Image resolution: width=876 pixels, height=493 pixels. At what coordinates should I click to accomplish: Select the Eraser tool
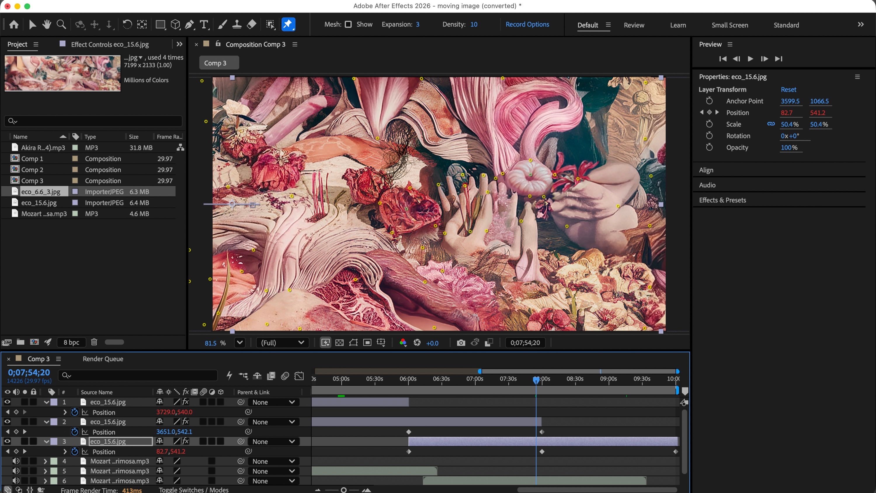point(252,25)
